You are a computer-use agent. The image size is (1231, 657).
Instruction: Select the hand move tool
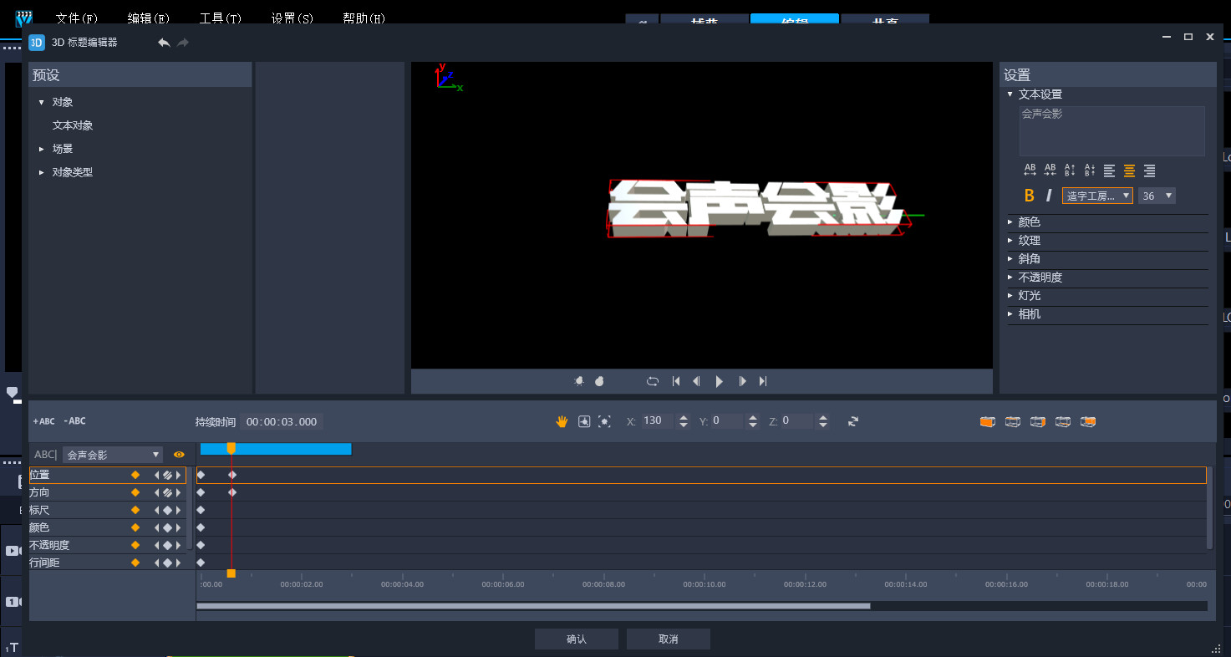coord(562,421)
